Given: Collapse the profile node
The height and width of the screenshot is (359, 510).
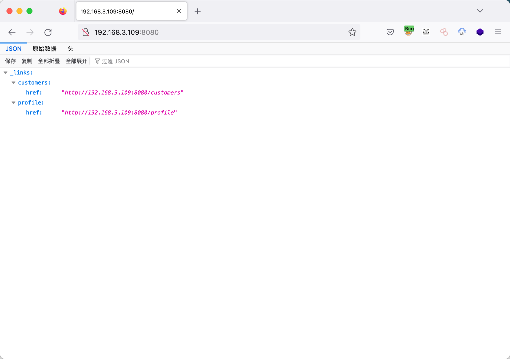Looking at the screenshot, I should 13,103.
